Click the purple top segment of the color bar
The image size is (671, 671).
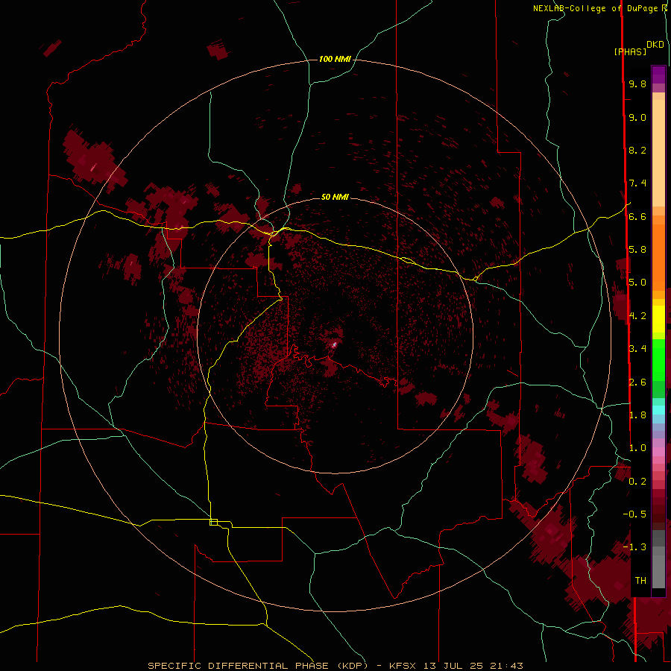point(658,75)
